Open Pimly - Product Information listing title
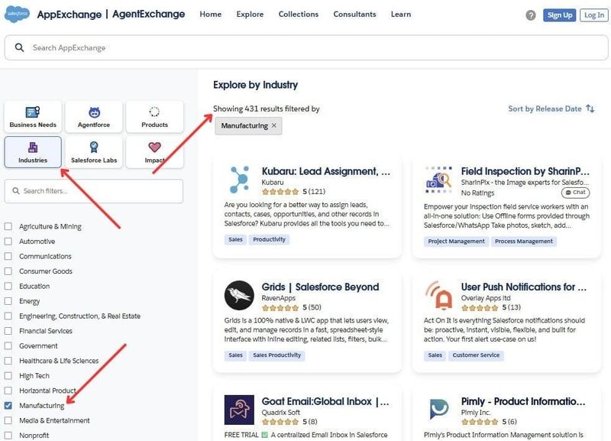This screenshot has width=611, height=441. [x=523, y=401]
